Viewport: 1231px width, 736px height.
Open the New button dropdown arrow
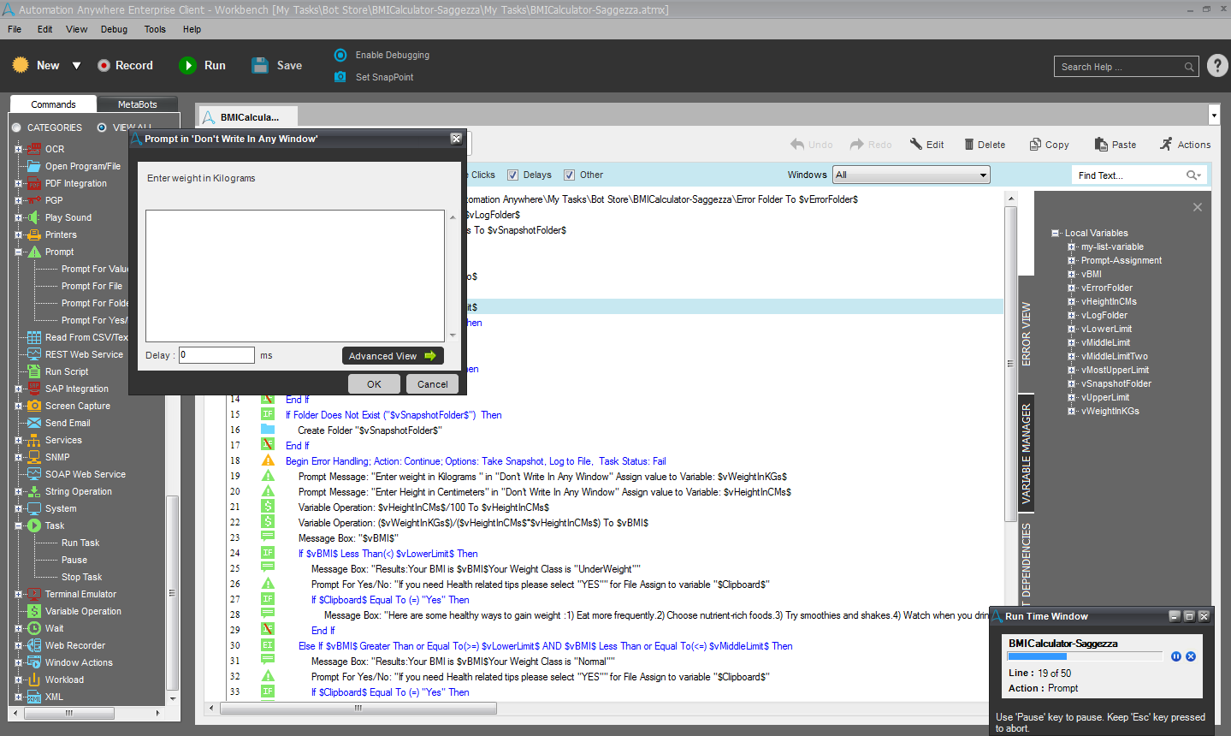coord(76,65)
